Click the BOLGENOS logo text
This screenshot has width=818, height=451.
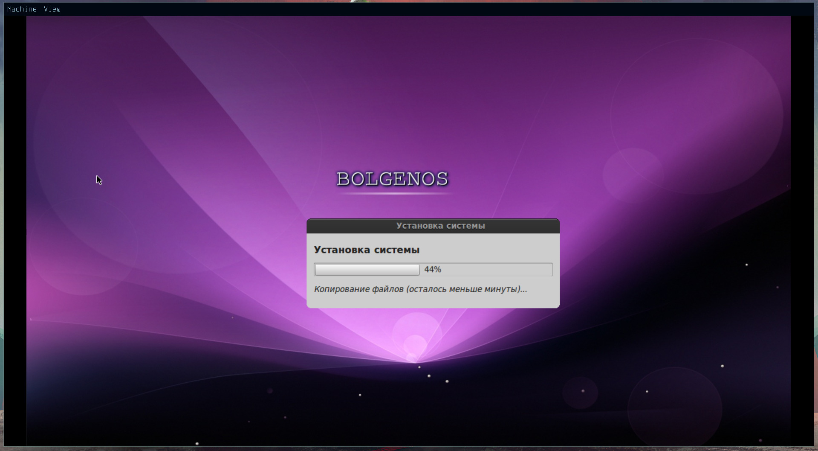pos(392,179)
